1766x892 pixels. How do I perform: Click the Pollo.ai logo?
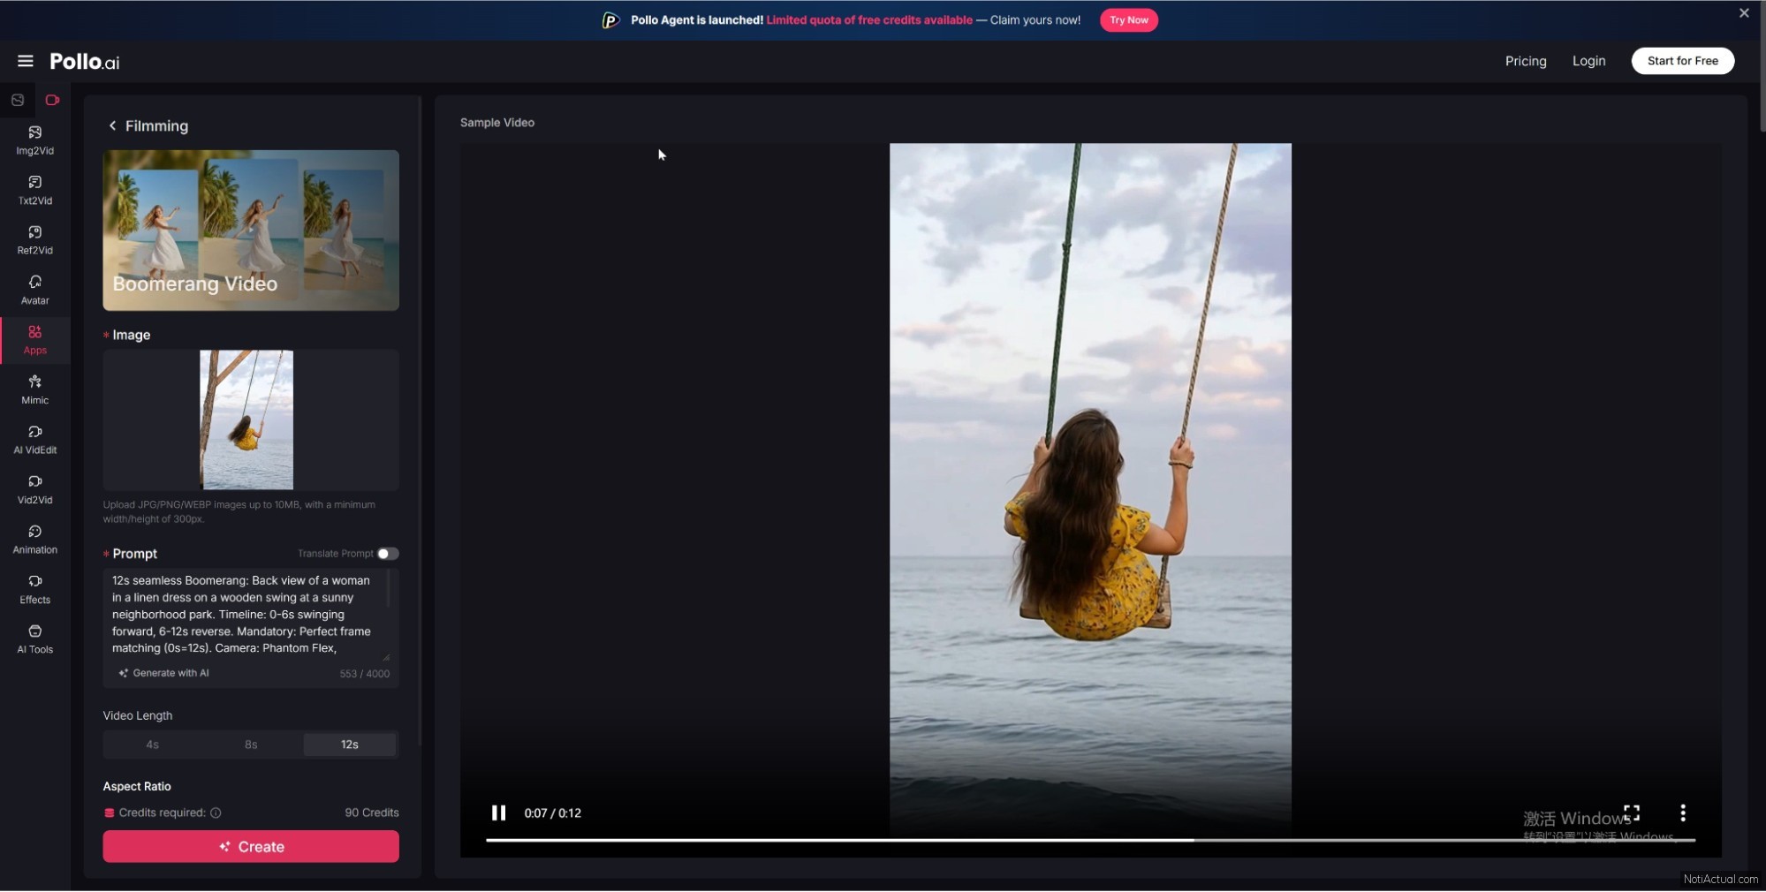click(84, 61)
